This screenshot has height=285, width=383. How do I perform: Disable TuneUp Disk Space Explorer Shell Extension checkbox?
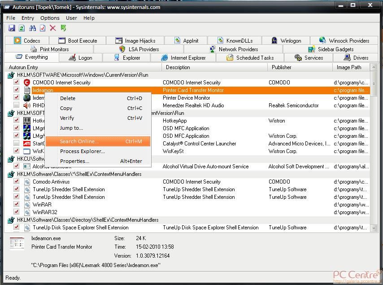point(17,228)
